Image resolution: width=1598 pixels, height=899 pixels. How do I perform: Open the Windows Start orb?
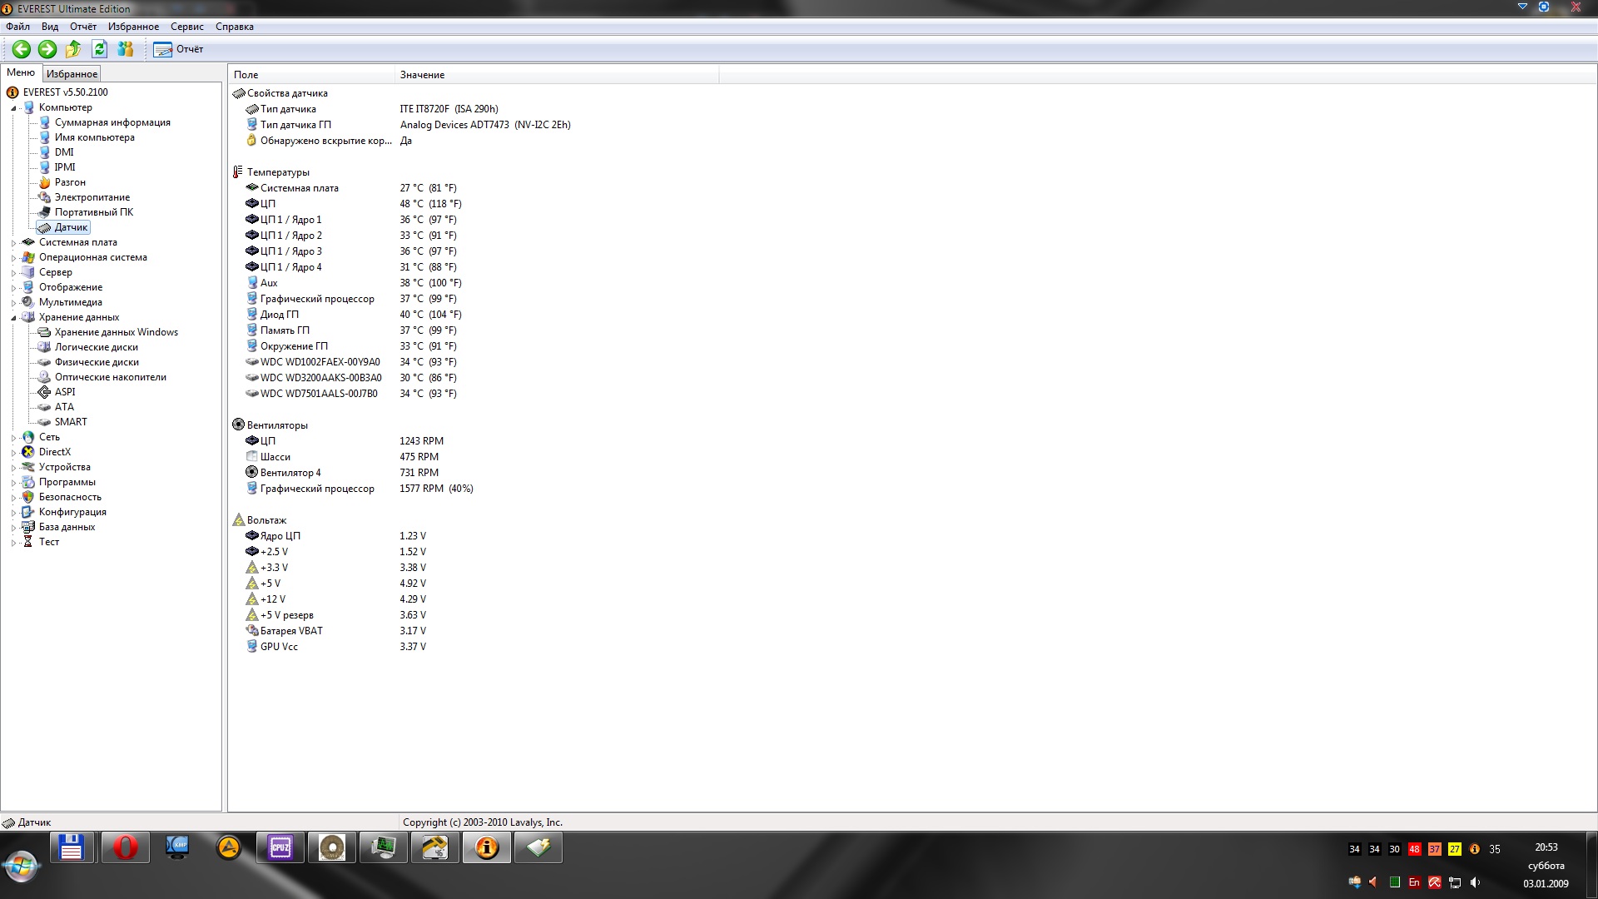click(x=22, y=867)
